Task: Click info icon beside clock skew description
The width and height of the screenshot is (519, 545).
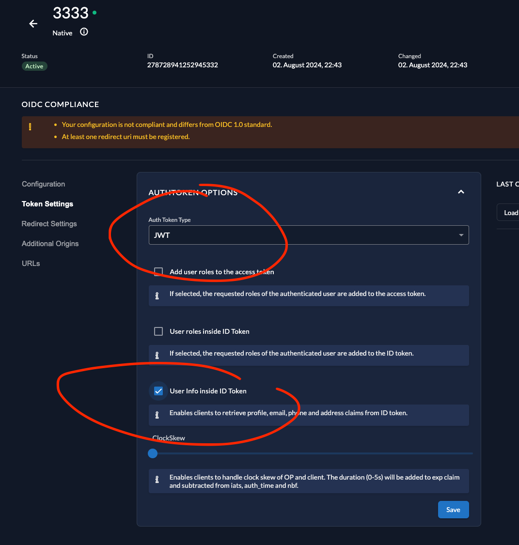Action: (x=157, y=480)
